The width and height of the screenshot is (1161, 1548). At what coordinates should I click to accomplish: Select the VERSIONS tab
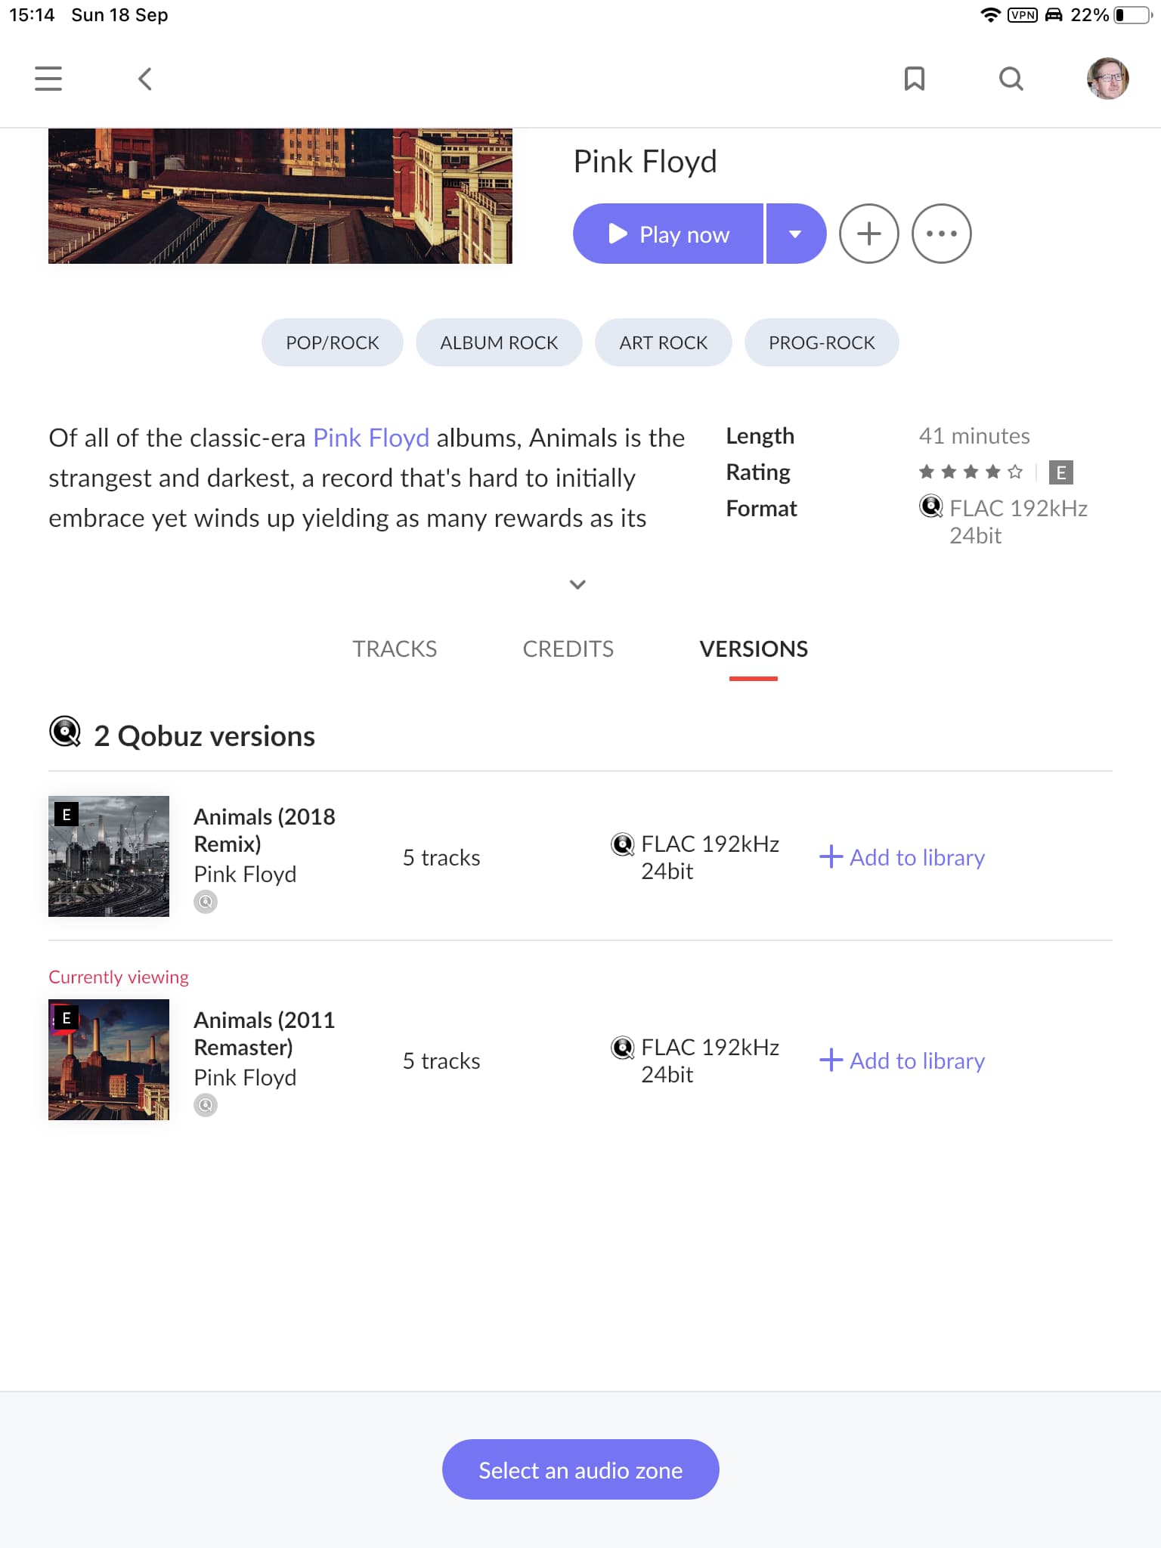click(754, 649)
